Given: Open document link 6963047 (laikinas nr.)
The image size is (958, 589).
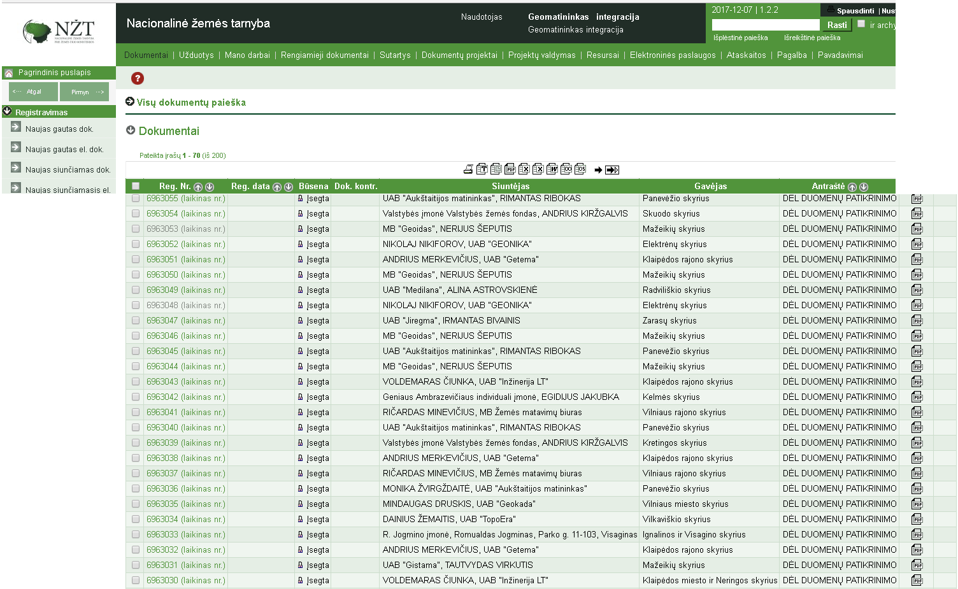Looking at the screenshot, I should tap(186, 321).
